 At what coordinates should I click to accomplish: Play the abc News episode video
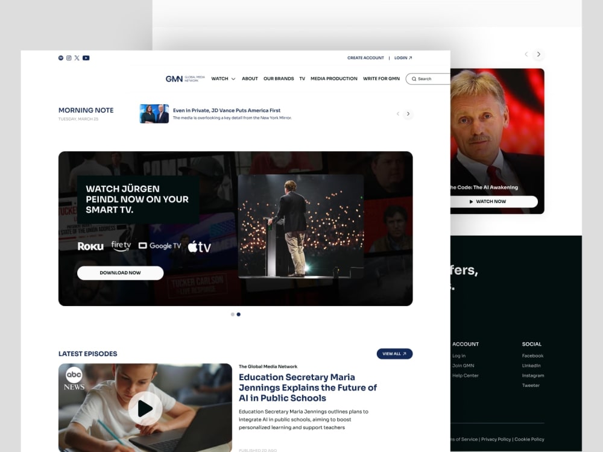pos(145,409)
